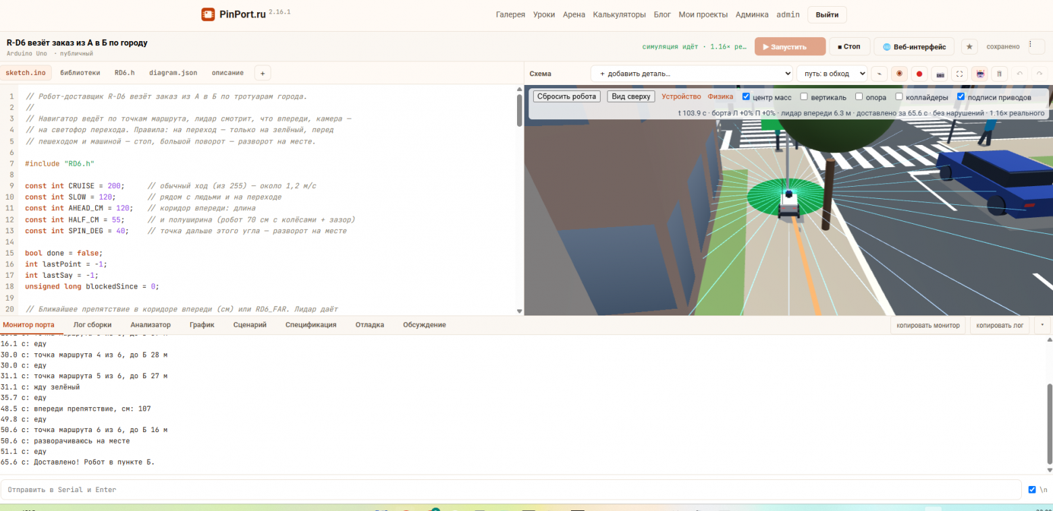This screenshot has width=1053, height=511.
Task: Click the code editor vertical scrollbar
Action: tap(519, 111)
